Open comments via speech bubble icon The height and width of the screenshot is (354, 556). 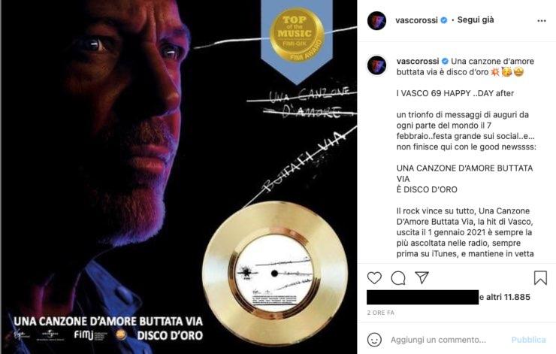[398, 278]
